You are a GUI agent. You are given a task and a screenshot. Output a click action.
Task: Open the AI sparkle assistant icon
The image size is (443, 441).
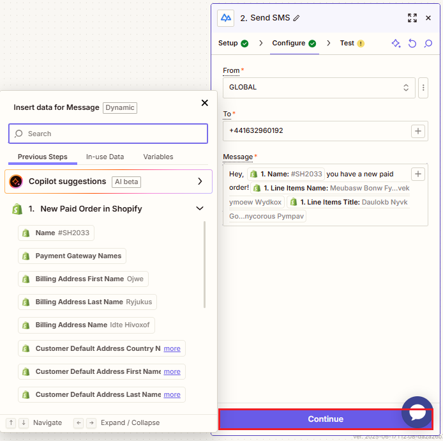pos(396,43)
